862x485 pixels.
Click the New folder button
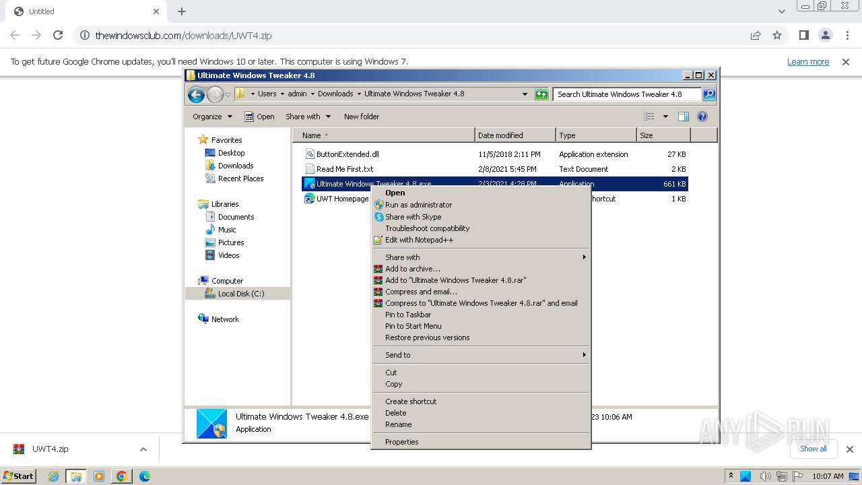coord(362,117)
